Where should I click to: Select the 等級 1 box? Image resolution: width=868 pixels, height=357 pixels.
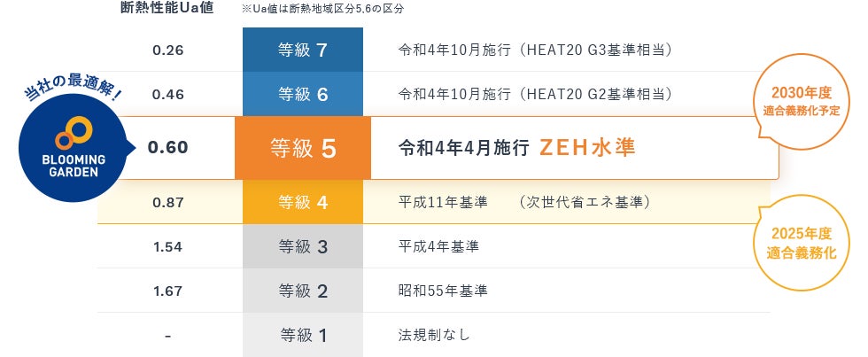[303, 335]
